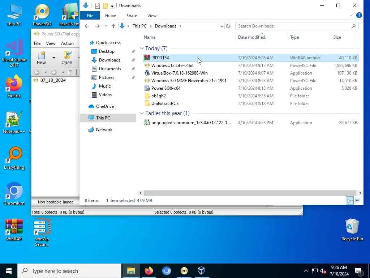Select Windows 3.0 MME November 21st 1991 file icon
370x278 pixels.
click(x=147, y=81)
